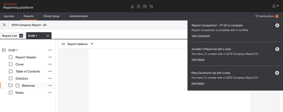The image size is (283, 112).
Task: Open the user profile menu
Action: click(x=275, y=6)
